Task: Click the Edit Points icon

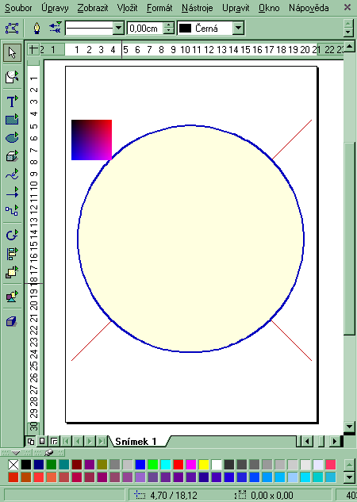Action: click(x=12, y=29)
